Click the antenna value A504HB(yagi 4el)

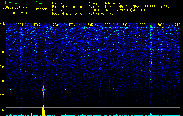pyautogui.click(x=103, y=14)
